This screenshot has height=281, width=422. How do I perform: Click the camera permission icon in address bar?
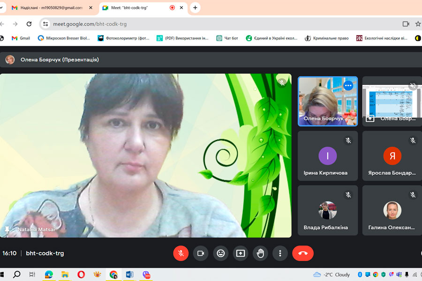406,24
